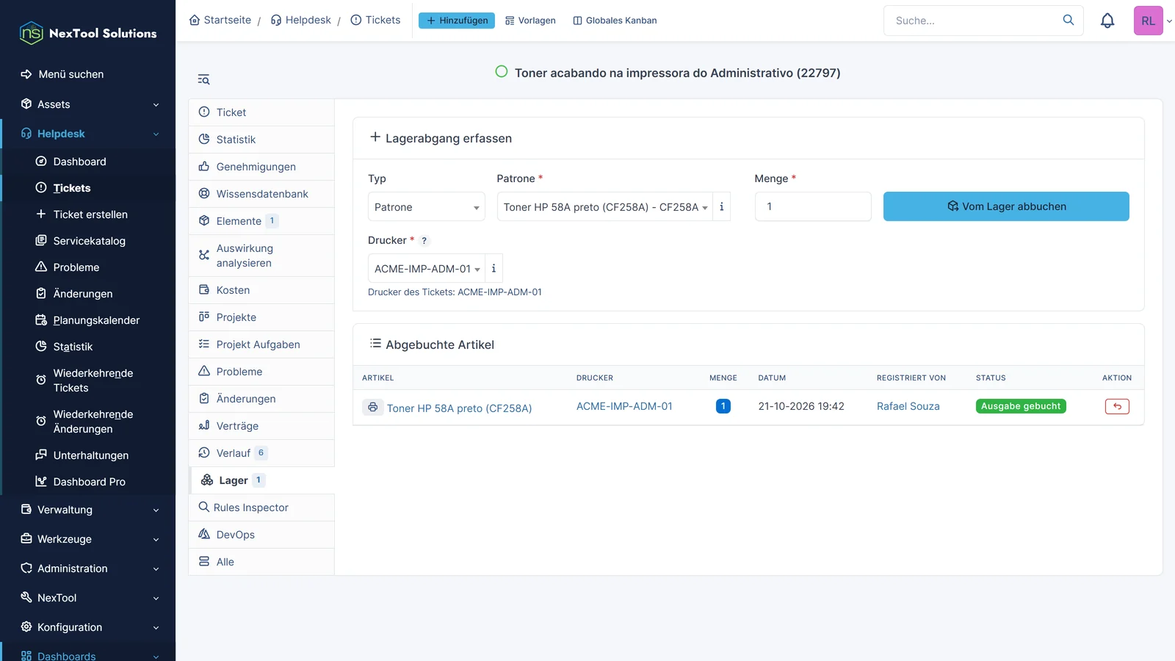Viewport: 1175px width, 661px height.
Task: Open the Patrone dropdown with Toner HP 58A
Action: pyautogui.click(x=605, y=207)
